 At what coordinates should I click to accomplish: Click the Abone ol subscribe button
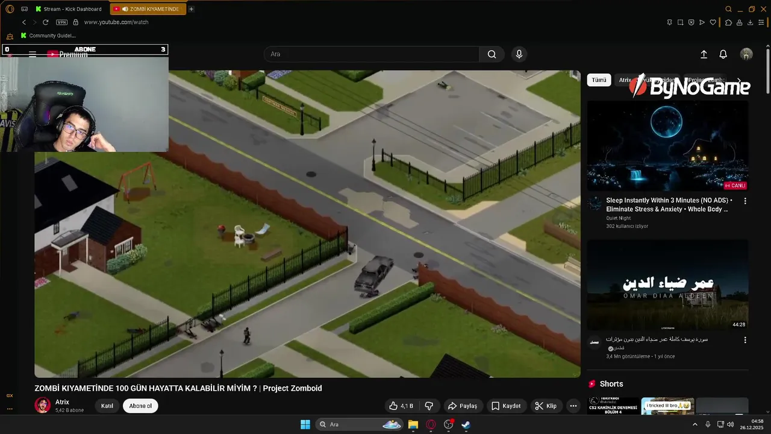tap(140, 406)
